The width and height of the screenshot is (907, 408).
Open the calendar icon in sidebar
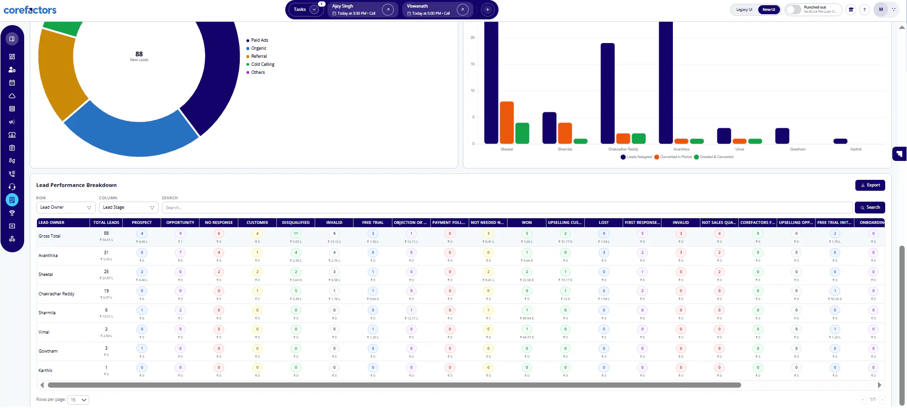point(12,83)
